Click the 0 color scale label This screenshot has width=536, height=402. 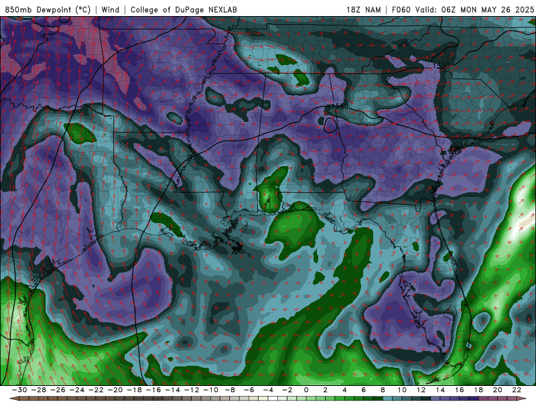306,390
